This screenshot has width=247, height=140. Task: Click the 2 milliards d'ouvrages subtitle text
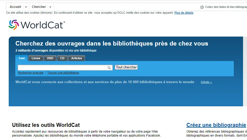point(56,51)
